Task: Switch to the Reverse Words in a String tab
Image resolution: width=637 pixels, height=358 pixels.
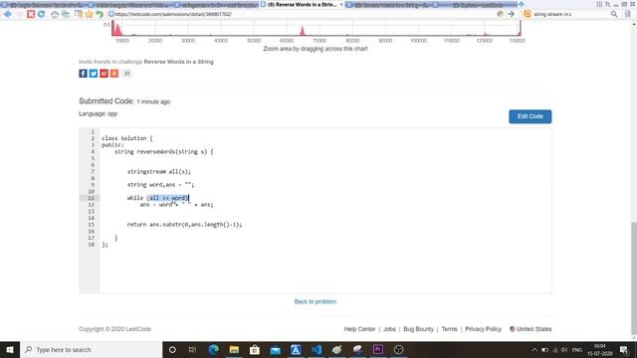Action: tap(302, 4)
